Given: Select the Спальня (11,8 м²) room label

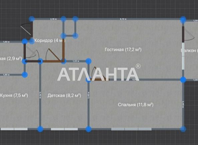Looking at the screenshot, I should coord(136,105).
